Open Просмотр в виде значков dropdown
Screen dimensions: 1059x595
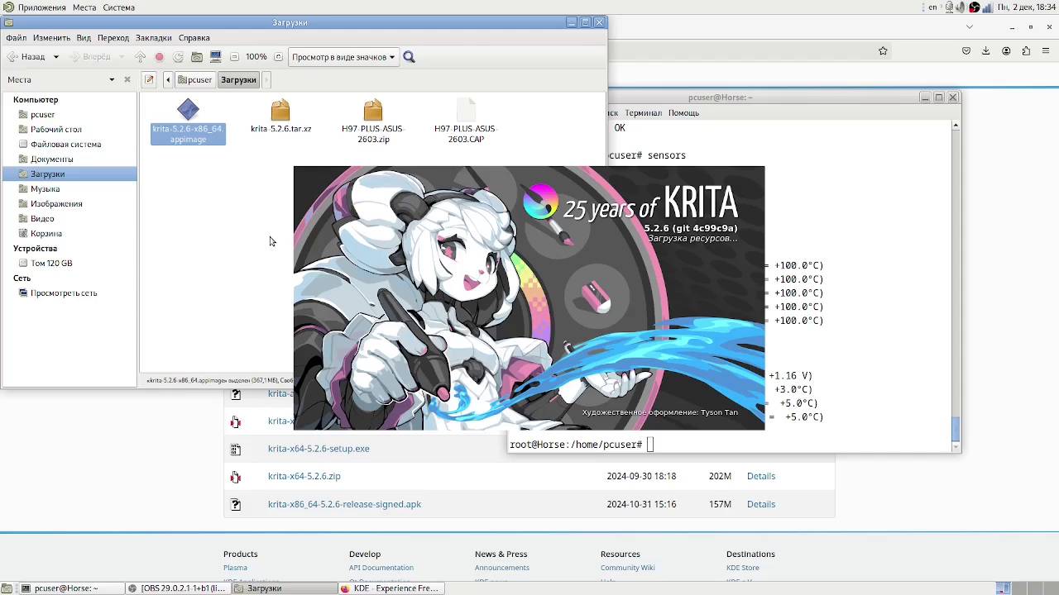(343, 57)
